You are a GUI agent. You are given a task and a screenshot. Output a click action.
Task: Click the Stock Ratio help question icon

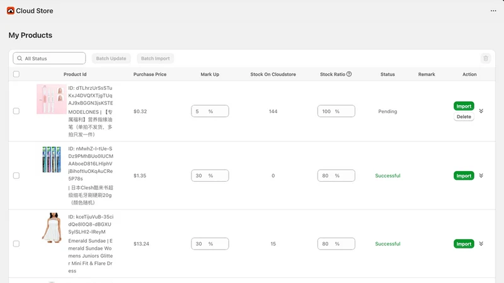pyautogui.click(x=349, y=74)
